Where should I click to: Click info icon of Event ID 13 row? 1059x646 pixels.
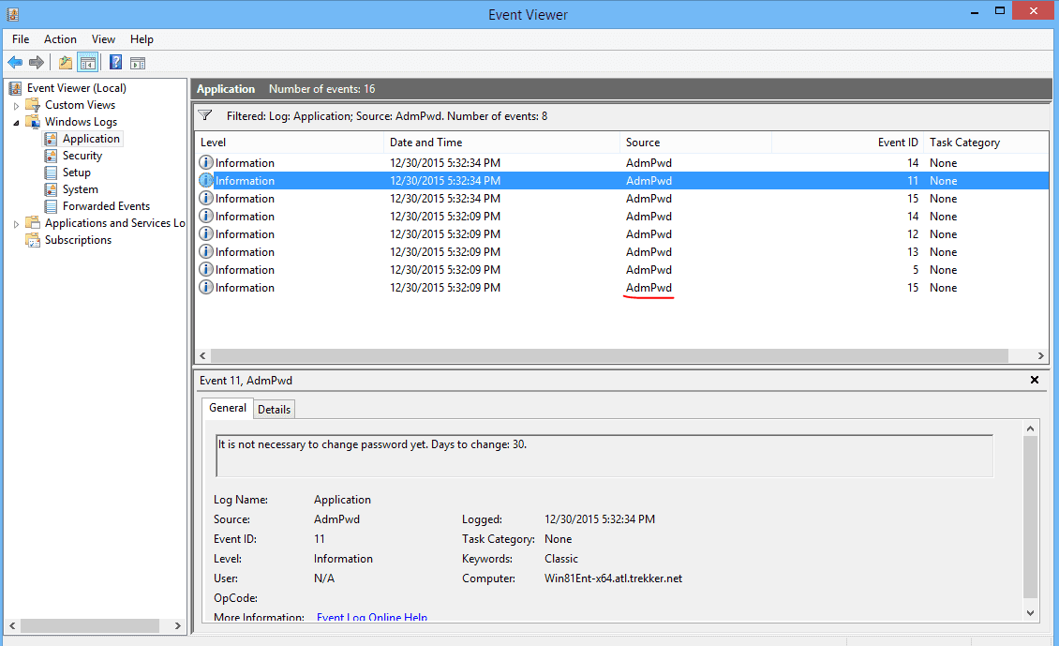click(x=206, y=251)
